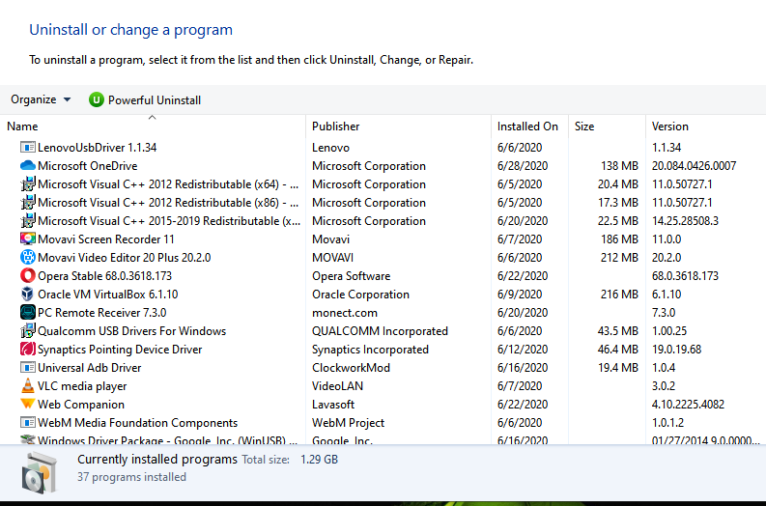766x506 pixels.
Task: Click the 43.5 MB size value
Action: click(x=618, y=331)
